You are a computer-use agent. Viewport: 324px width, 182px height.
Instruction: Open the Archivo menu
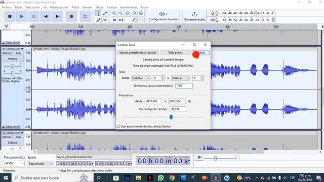pyautogui.click(x=7, y=7)
